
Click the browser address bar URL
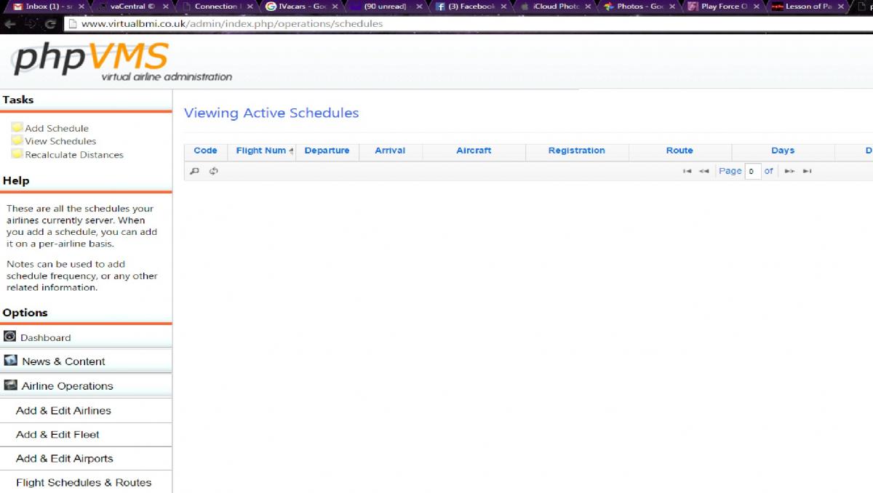tap(232, 23)
